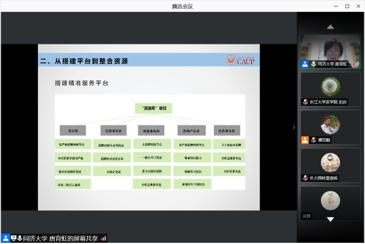Click the down arrow below participant list
Image resolution: width=365 pixels, height=244 pixels.
click(x=330, y=219)
